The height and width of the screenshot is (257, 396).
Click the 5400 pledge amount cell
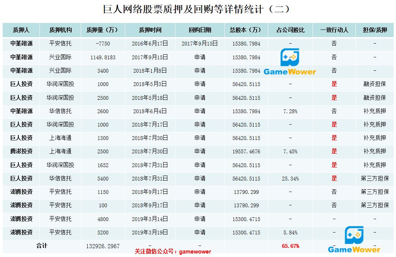103,179
